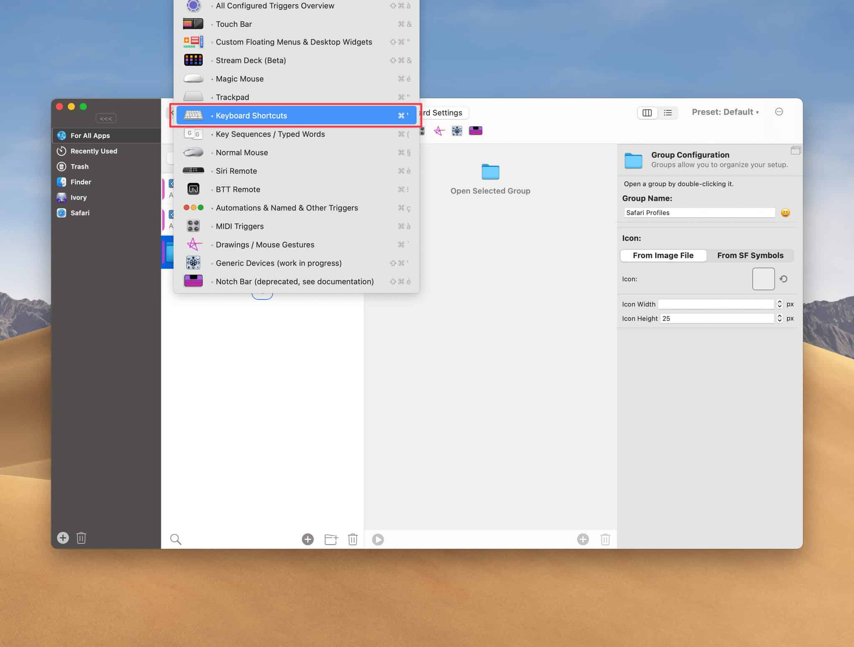Open Automations & Named & Other Triggers
The height and width of the screenshot is (647, 854).
pos(296,208)
